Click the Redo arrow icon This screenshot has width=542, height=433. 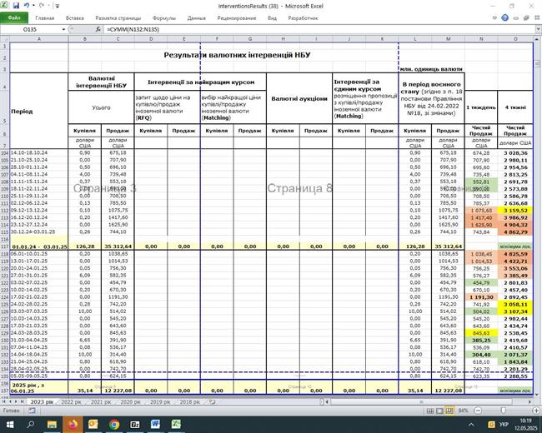(x=42, y=6)
